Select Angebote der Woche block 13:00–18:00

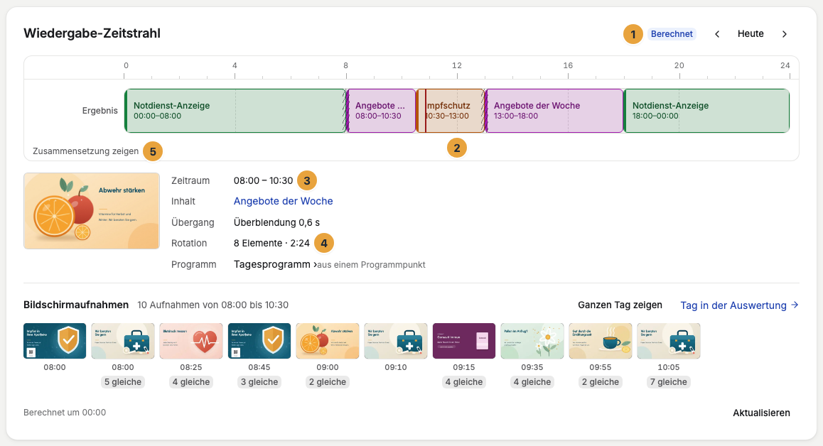(x=554, y=111)
